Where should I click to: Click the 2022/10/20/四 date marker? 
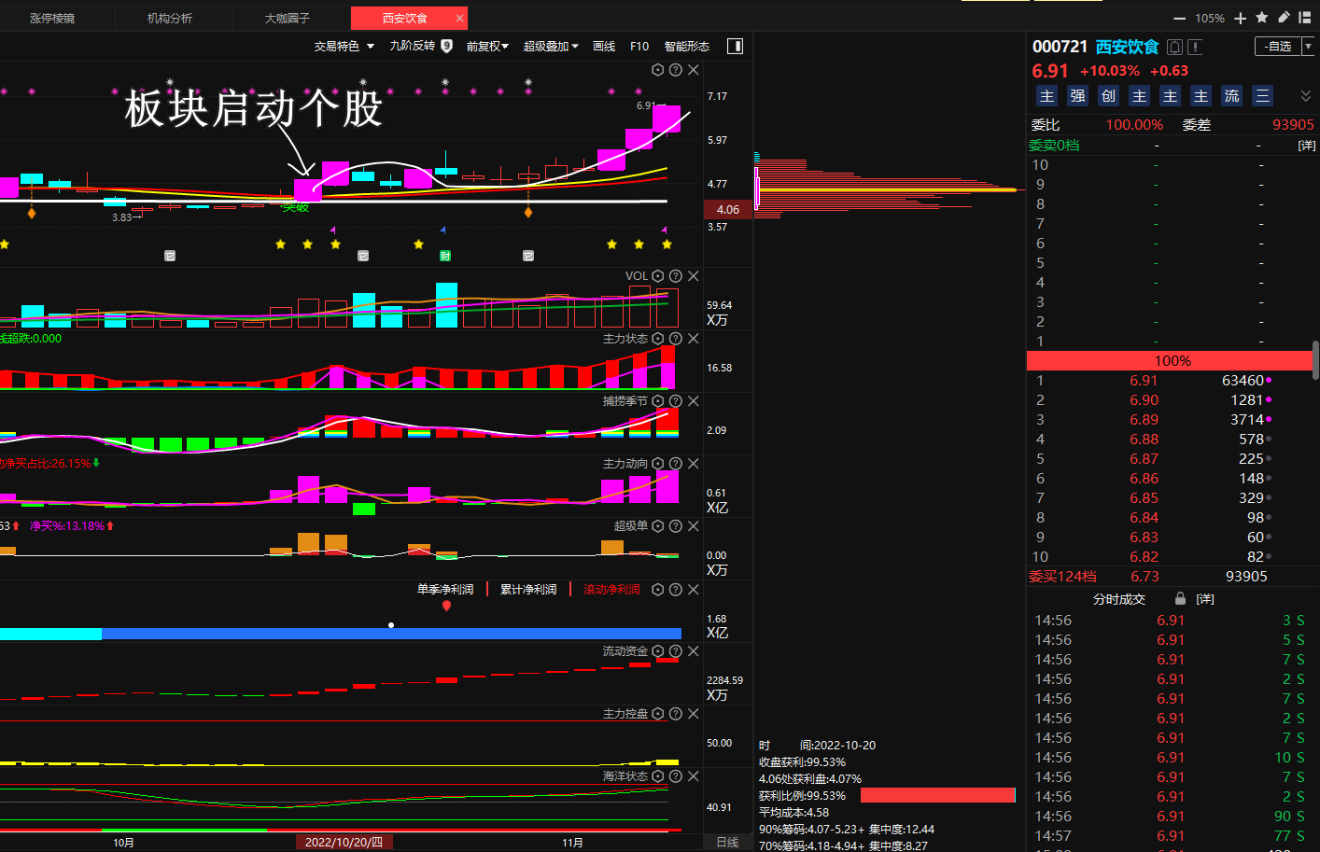pos(344,843)
